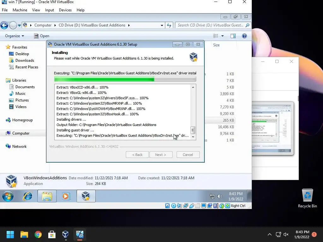
Task: Click the USB devices status icon
Action: click(191, 205)
